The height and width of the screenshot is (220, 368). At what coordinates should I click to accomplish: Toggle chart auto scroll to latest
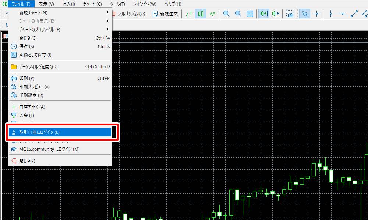pyautogui.click(x=264, y=14)
